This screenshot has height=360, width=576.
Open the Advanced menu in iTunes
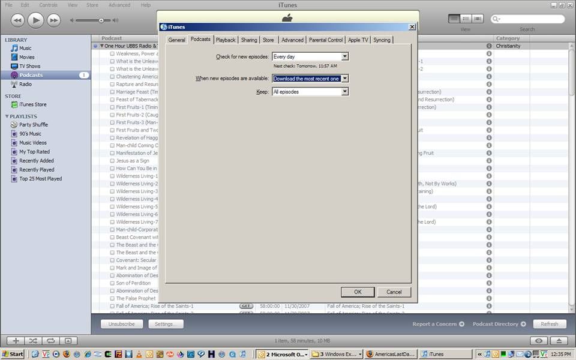tap(119, 5)
